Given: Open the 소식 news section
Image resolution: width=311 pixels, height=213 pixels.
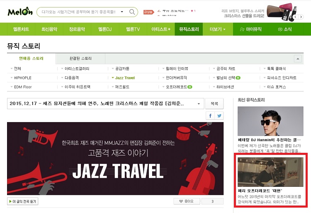Looking at the screenshot, I should (285, 29).
